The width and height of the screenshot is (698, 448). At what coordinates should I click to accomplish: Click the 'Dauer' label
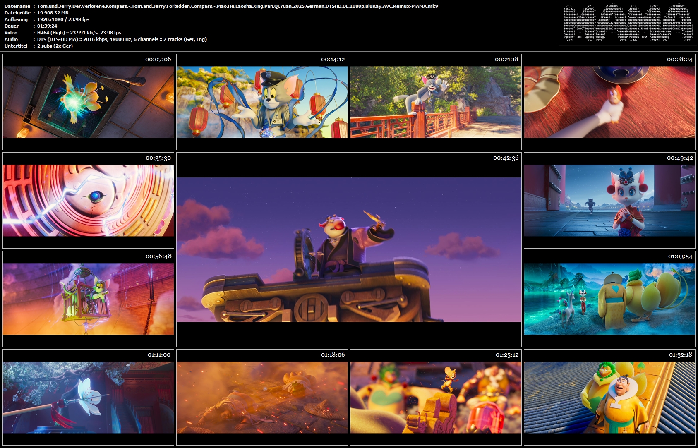click(x=12, y=26)
